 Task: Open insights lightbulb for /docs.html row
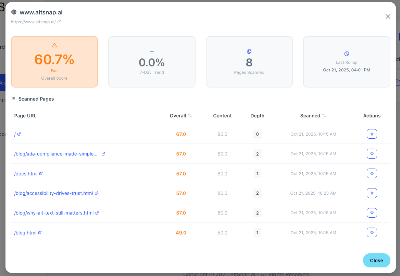tap(372, 173)
